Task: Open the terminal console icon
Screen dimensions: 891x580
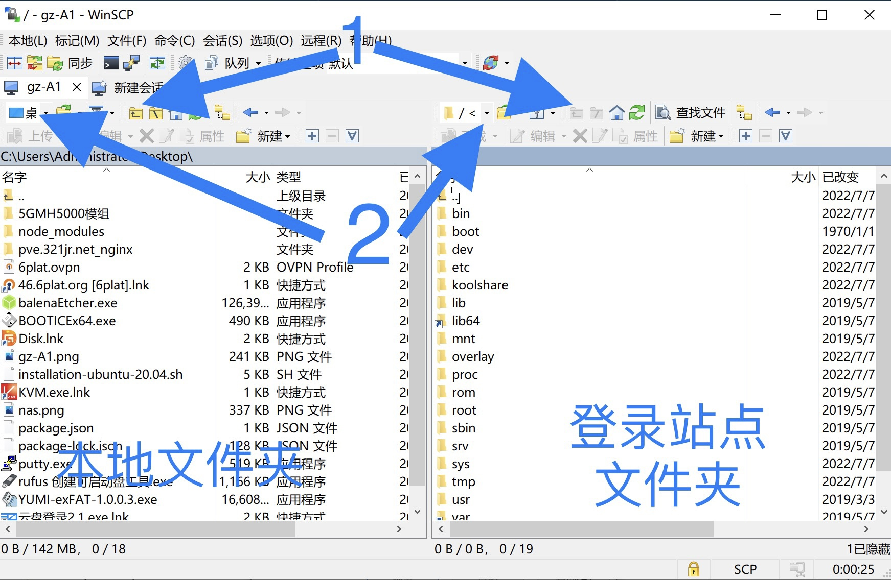Action: point(111,63)
